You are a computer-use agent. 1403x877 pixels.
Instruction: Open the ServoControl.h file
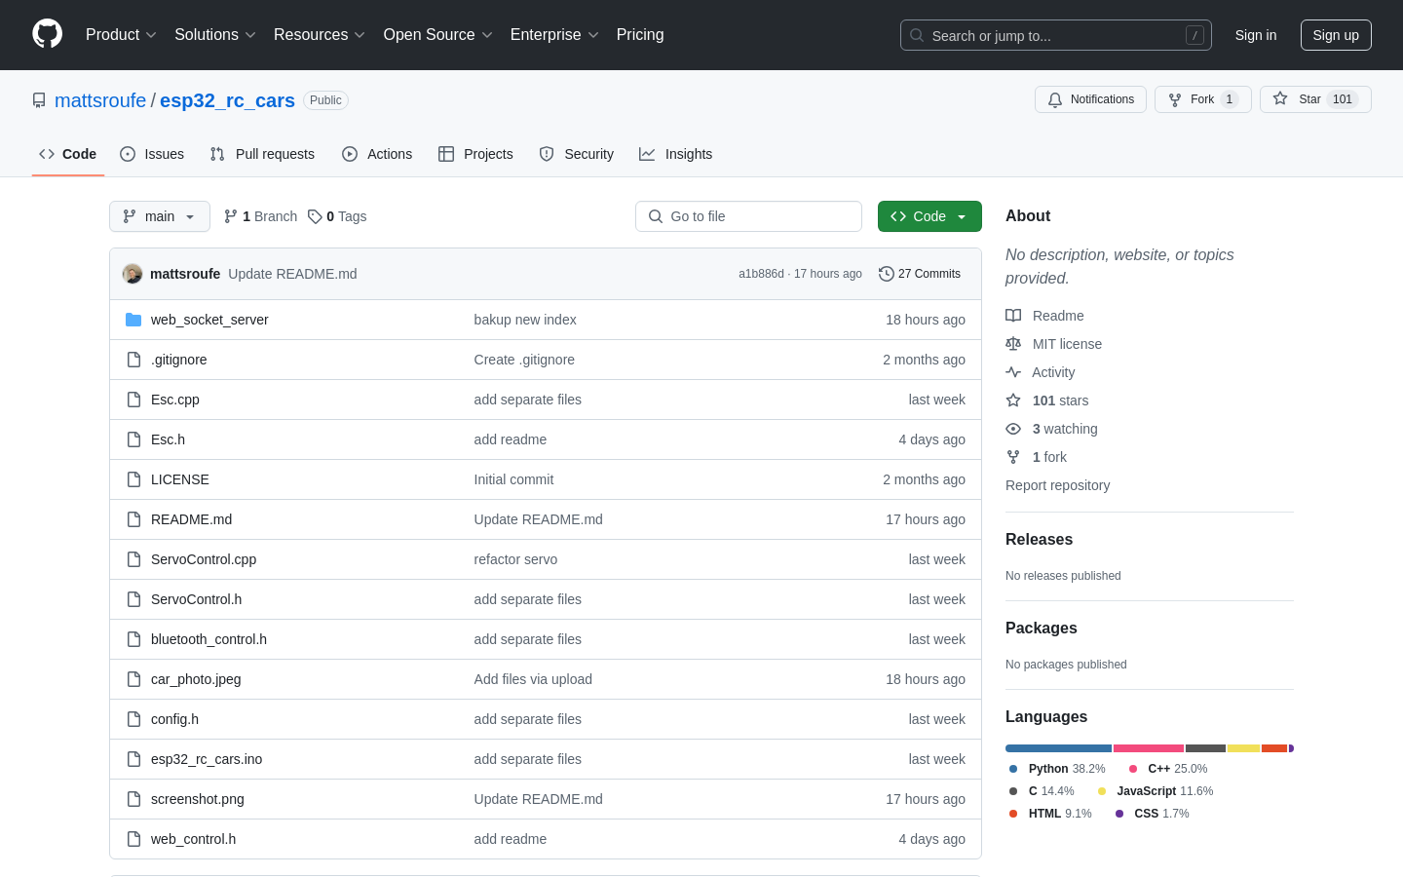196,599
